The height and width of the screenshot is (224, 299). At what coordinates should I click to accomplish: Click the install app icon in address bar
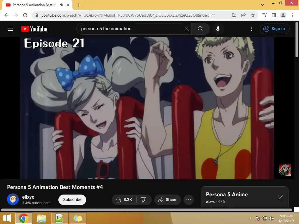pos(234,15)
